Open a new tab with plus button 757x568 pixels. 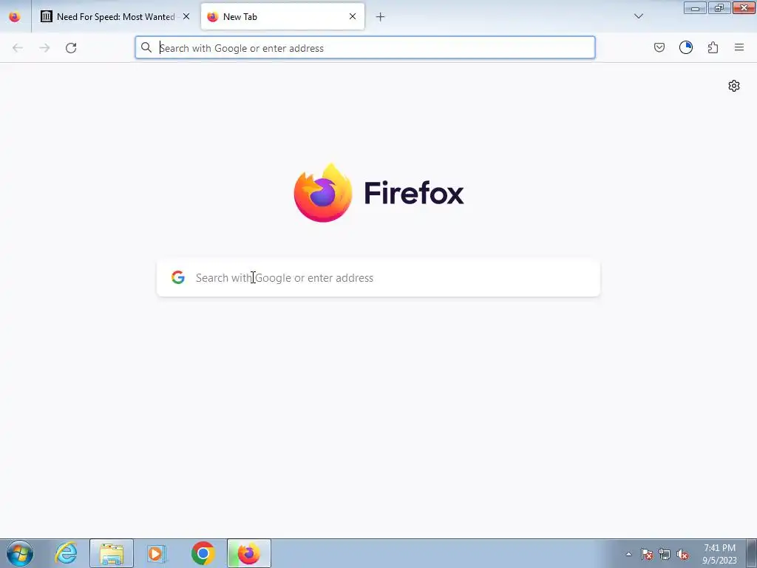(x=381, y=17)
